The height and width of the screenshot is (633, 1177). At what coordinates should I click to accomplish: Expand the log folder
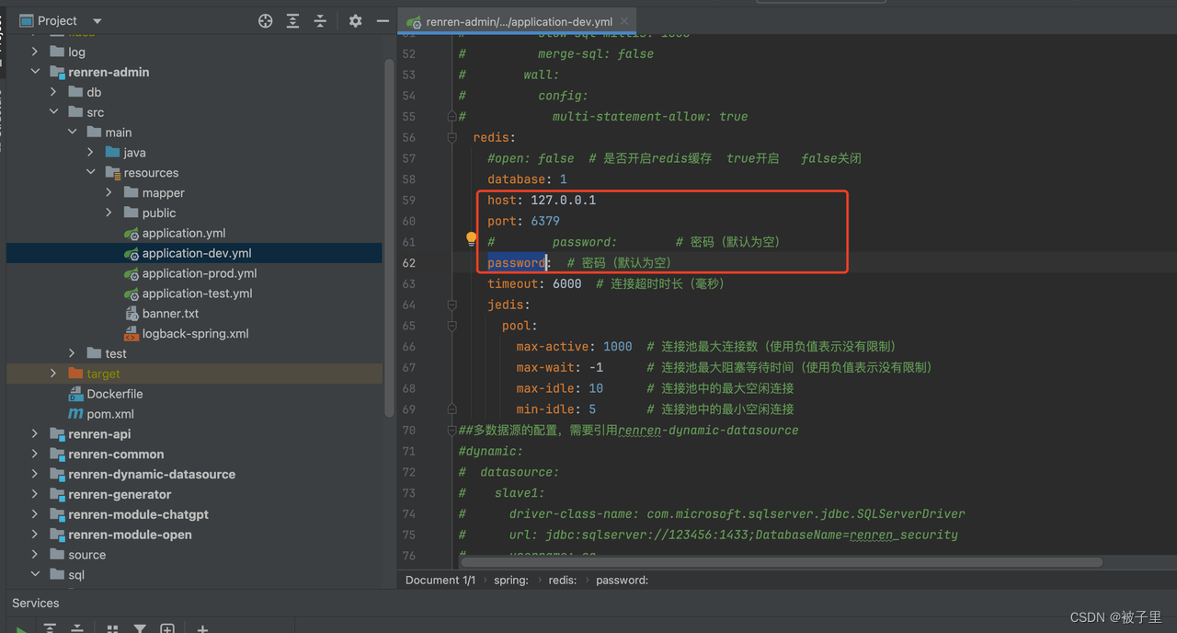(35, 52)
